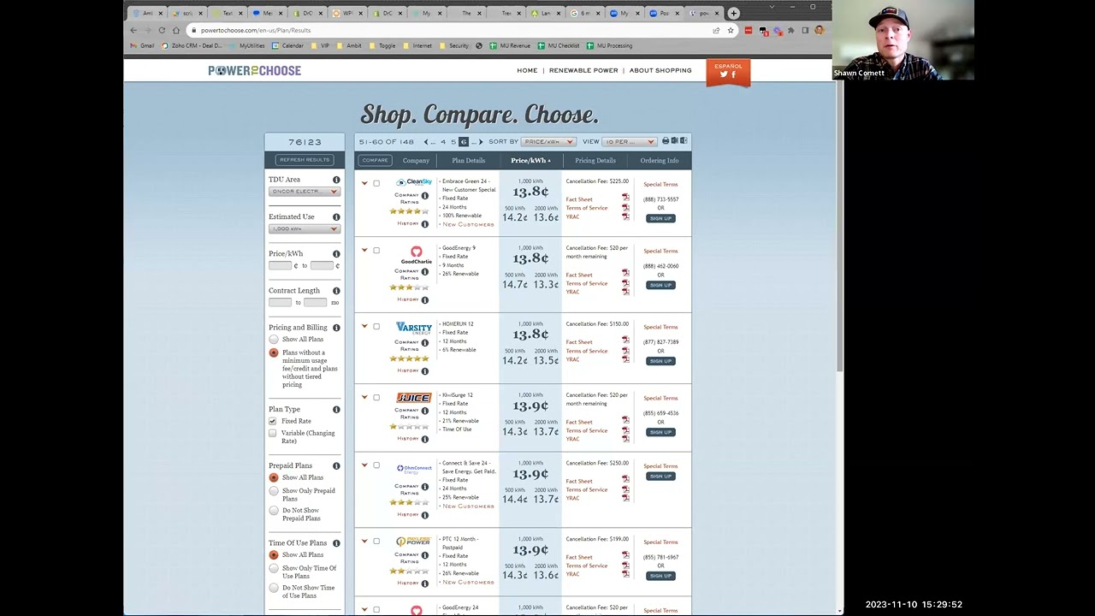The width and height of the screenshot is (1095, 616).
Task: Open GoodCharlie Terms of Service PDF icon
Action: point(625,283)
